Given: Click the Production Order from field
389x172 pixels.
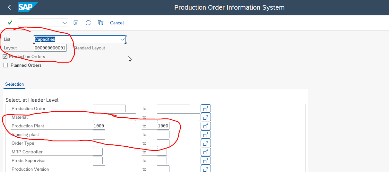Looking at the screenshot, I should (x=109, y=108).
